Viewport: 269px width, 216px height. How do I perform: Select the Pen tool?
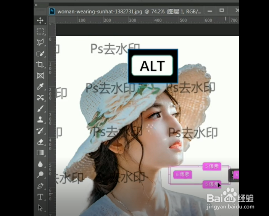click(x=40, y=186)
